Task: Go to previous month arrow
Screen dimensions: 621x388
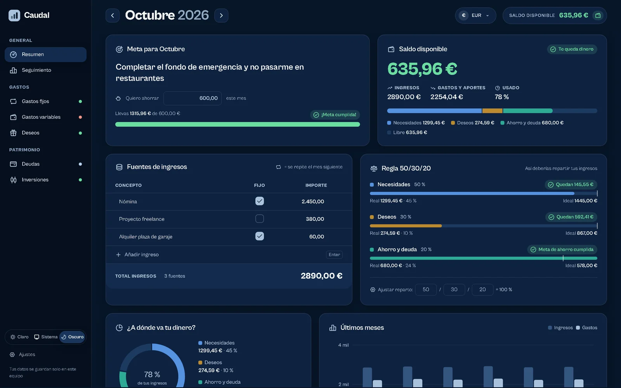Action: pos(113,16)
